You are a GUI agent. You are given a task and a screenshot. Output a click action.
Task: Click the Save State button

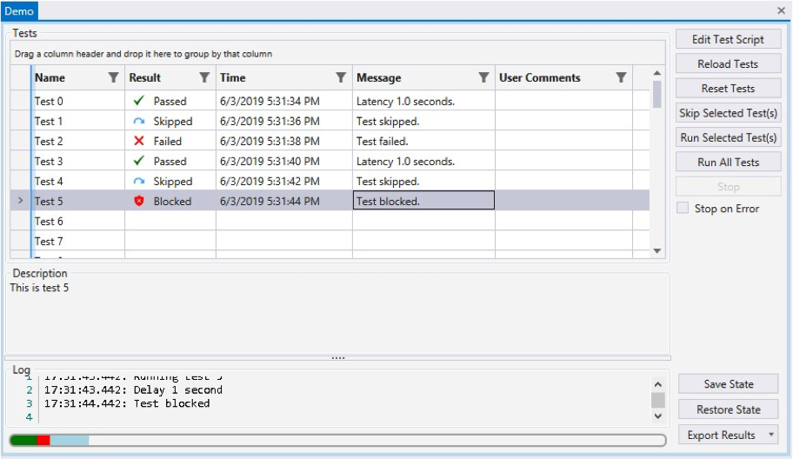(728, 384)
